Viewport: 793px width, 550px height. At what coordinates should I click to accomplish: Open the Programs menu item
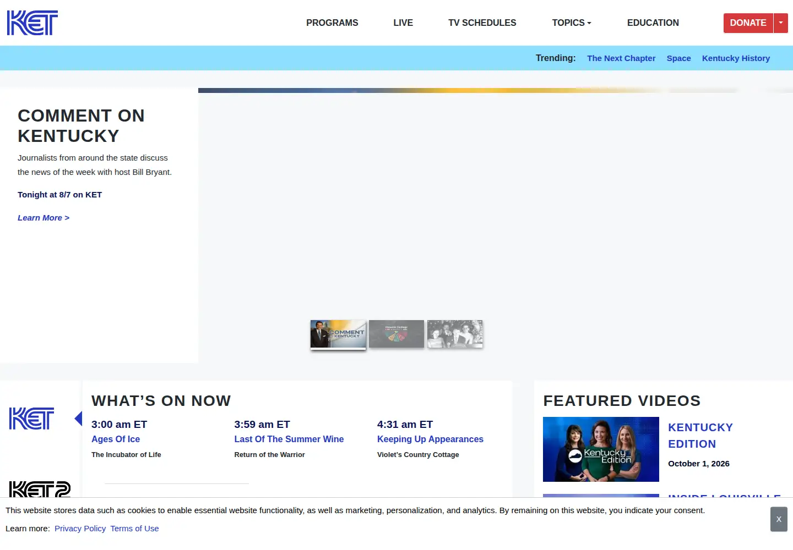(x=332, y=23)
